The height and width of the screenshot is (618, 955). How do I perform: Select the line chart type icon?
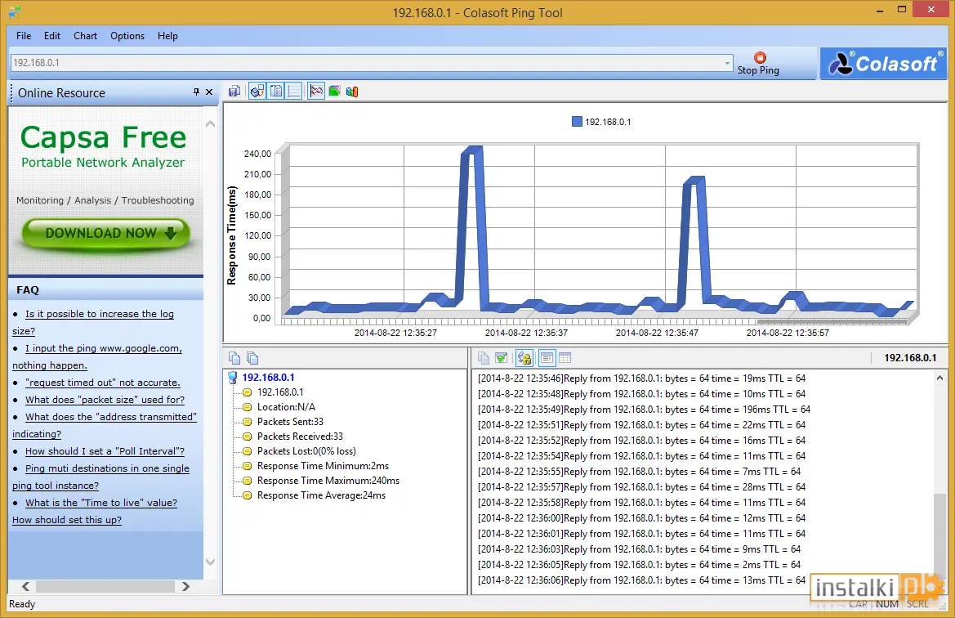316,92
